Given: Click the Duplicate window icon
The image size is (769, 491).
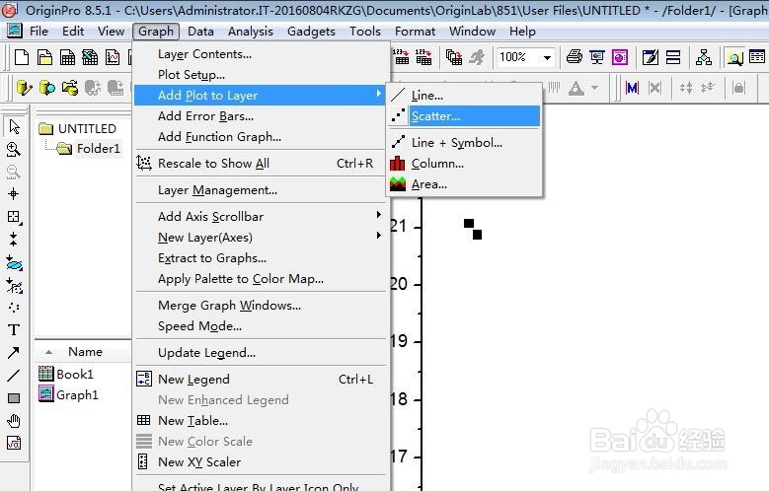Looking at the screenshot, I should tap(454, 57).
